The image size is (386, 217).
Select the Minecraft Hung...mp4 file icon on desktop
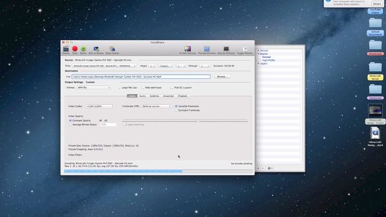[x=375, y=133]
